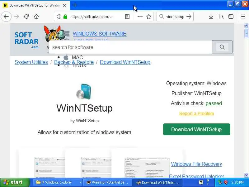Viewport: 249px width, 187px height.
Task: Open the Firefox hamburger menu
Action: (243, 17)
